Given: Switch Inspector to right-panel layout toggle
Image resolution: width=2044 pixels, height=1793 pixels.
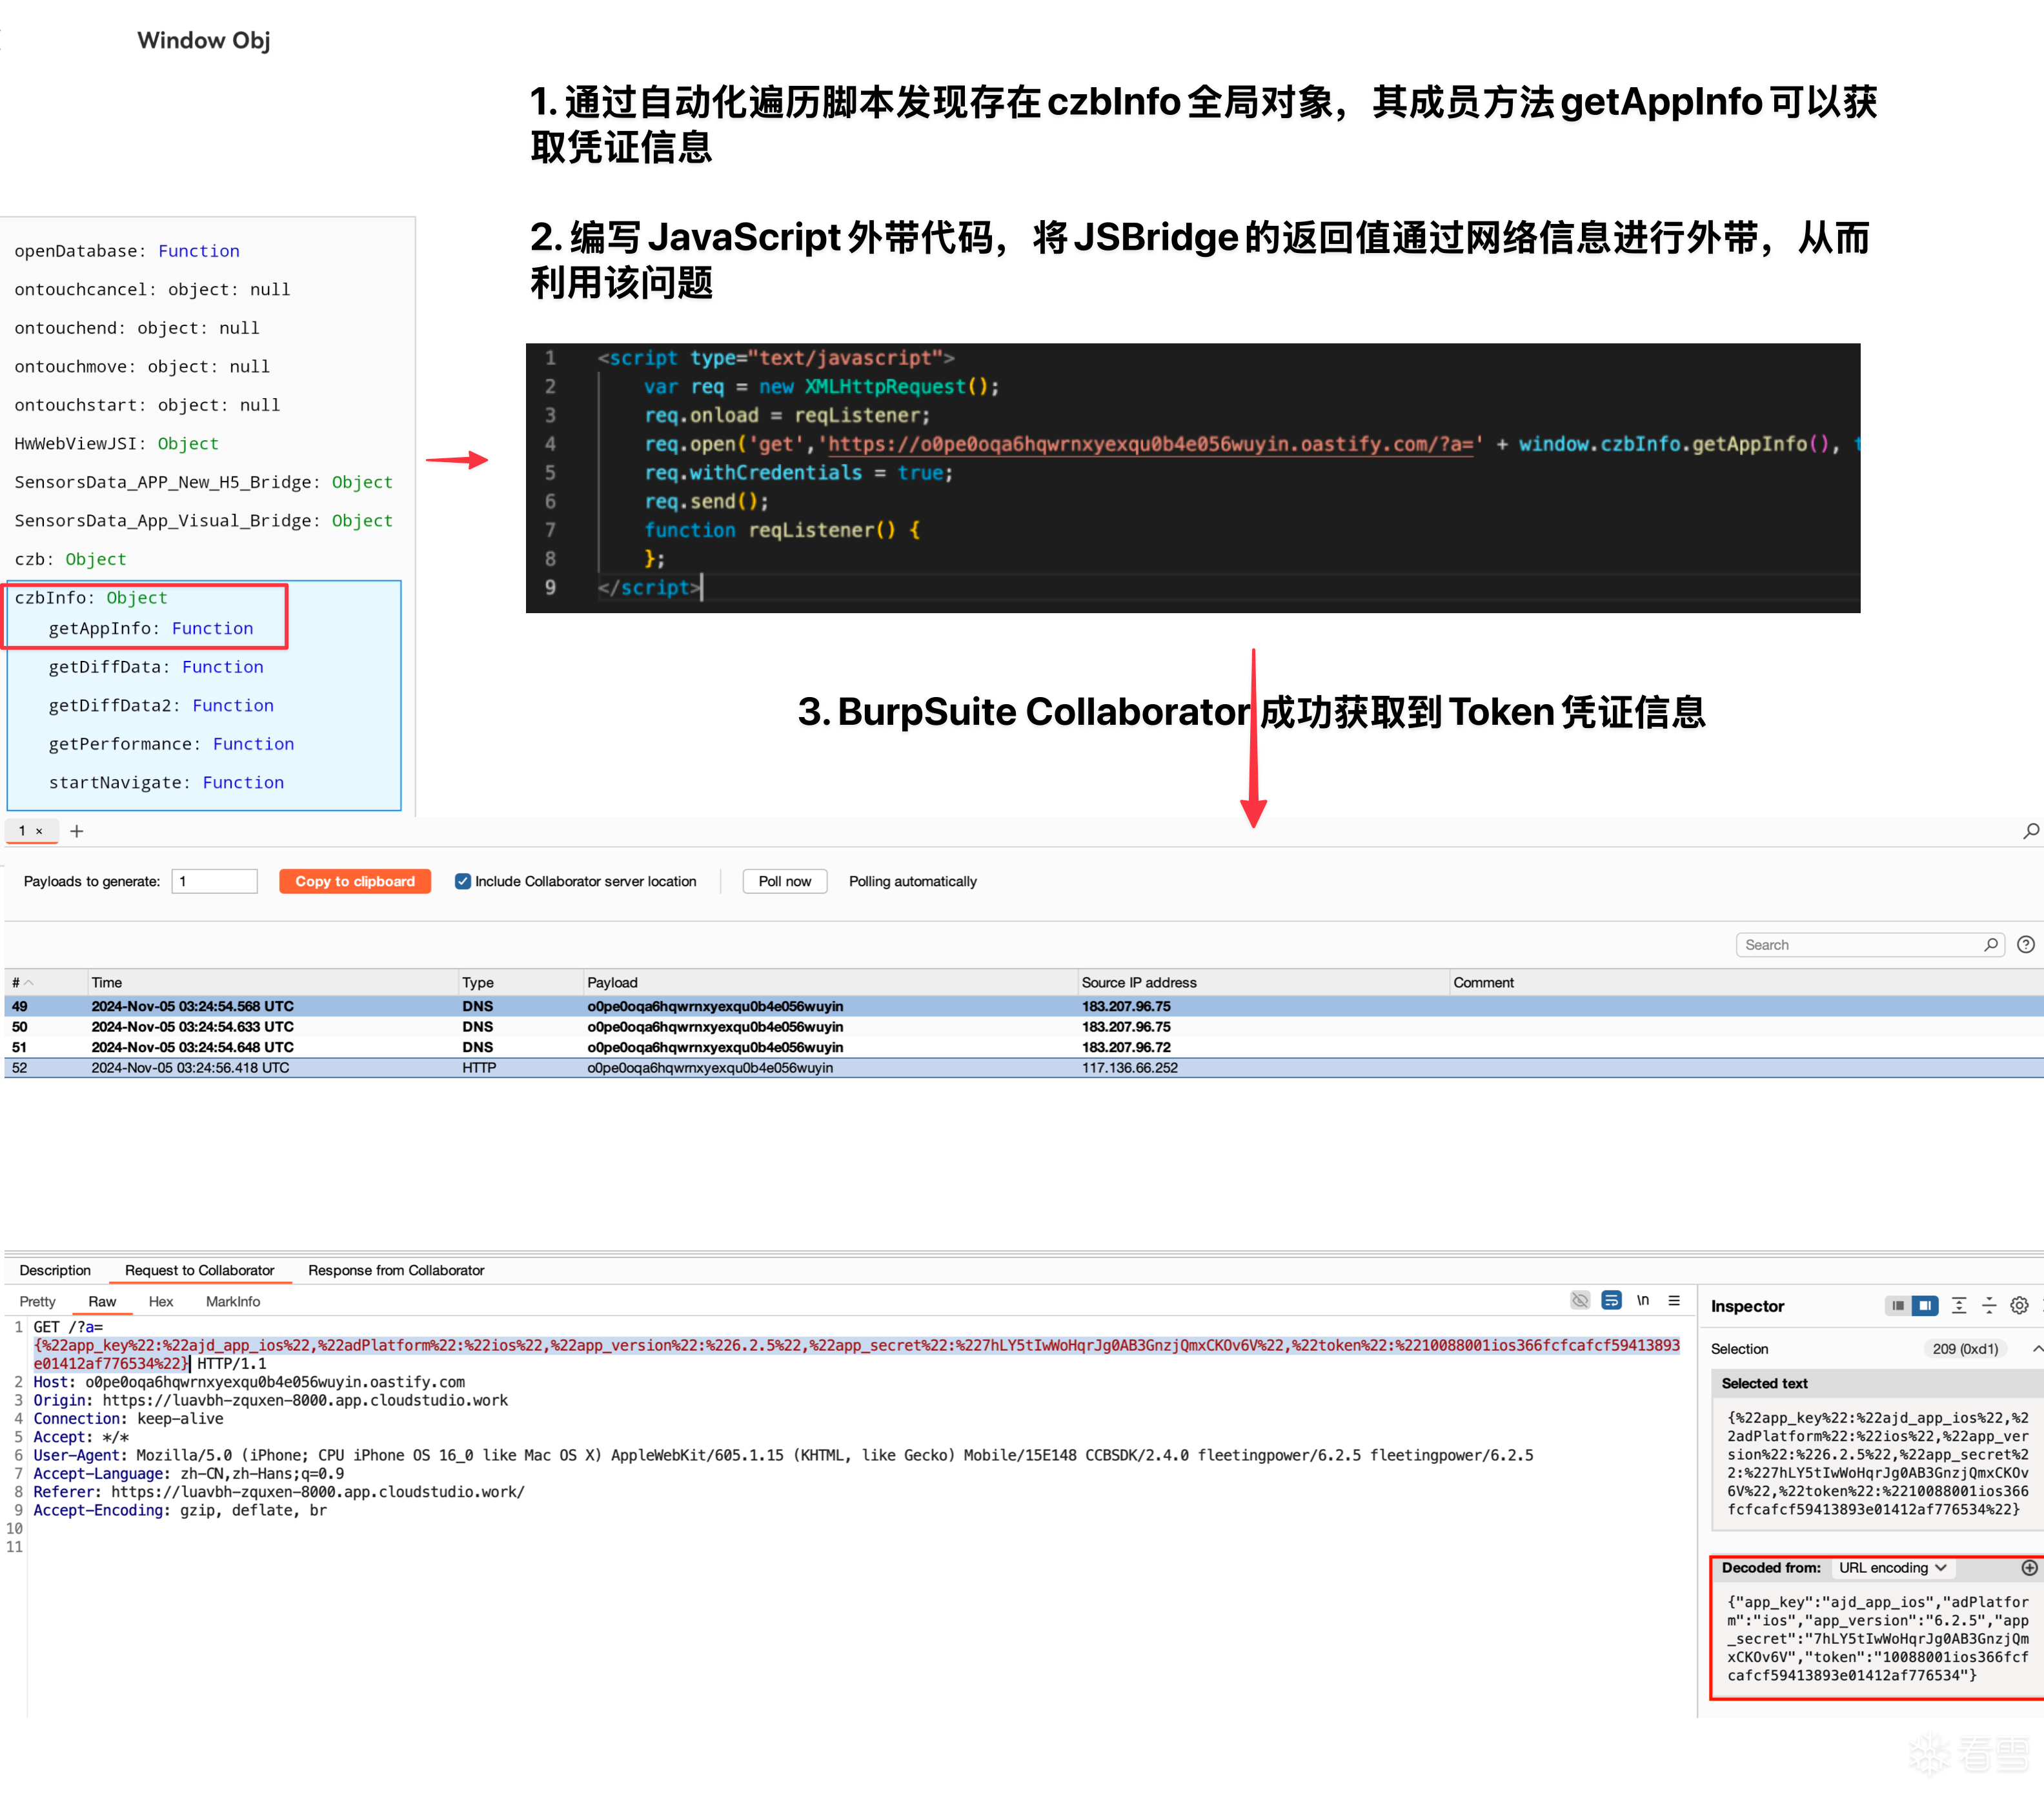Looking at the screenshot, I should (1925, 1305).
